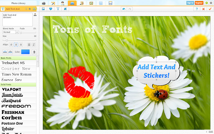Viewport: 214px width, 134px height.
Task: Open the portrait retouch tab
Action: click(63, 3)
